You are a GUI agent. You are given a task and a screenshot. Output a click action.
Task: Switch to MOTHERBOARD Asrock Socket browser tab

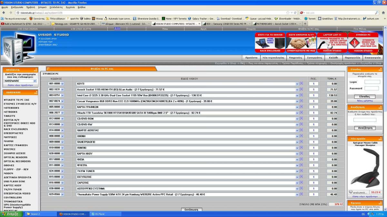coord(277,23)
